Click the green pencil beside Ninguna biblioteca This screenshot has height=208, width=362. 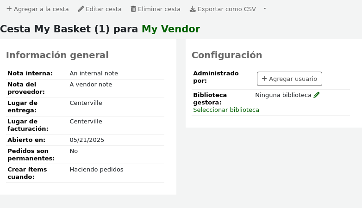pos(317,95)
